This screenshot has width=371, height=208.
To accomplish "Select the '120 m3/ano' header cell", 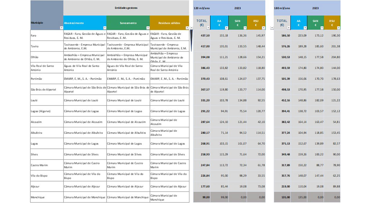I will [x=201, y=8].
